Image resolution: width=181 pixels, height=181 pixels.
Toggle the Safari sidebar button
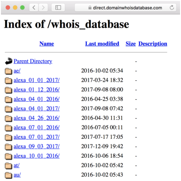(x=58, y=8)
